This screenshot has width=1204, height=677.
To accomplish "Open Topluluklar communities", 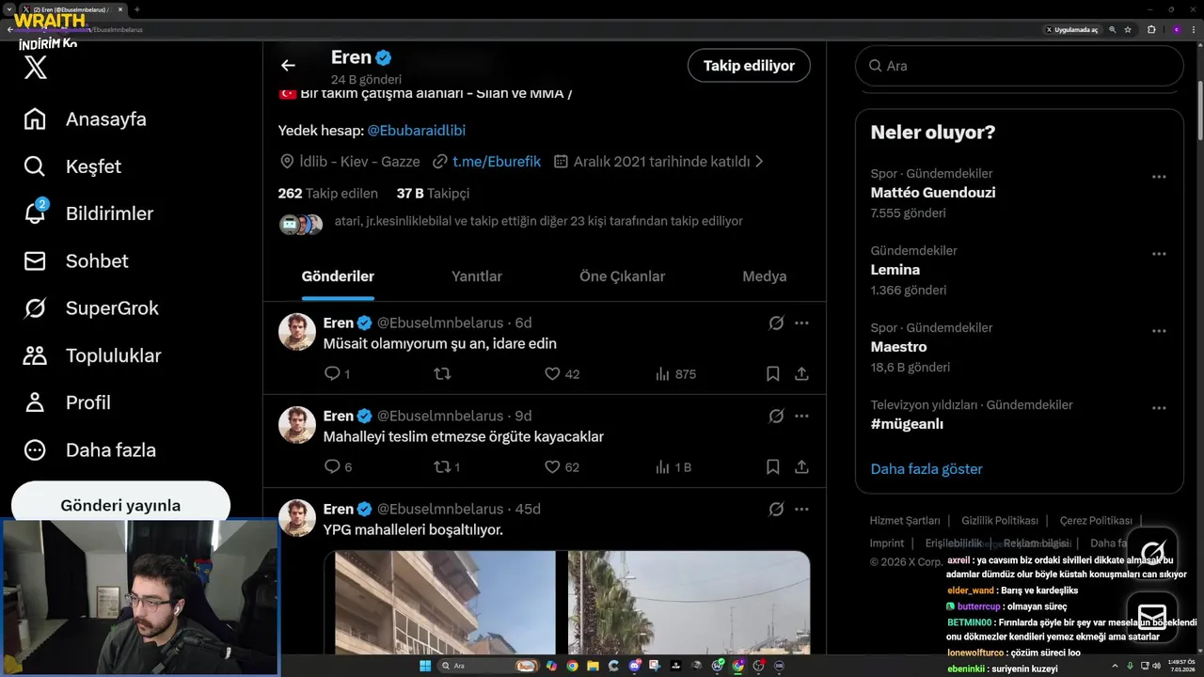I will 92,355.
